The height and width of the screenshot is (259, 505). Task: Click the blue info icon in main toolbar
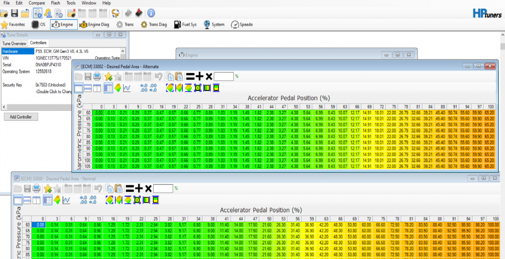(x=151, y=13)
